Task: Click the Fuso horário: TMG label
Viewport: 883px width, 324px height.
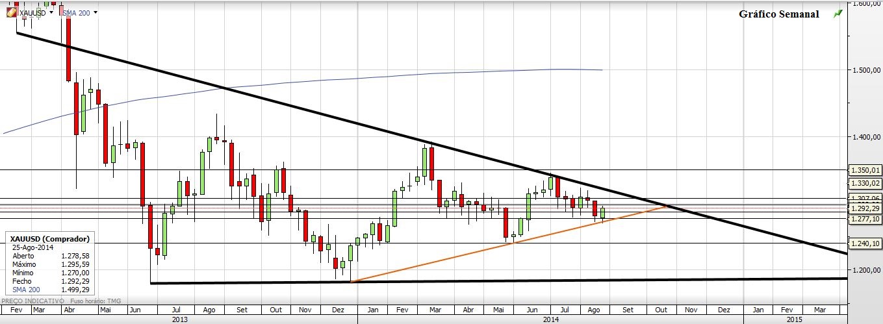Action: [94, 301]
